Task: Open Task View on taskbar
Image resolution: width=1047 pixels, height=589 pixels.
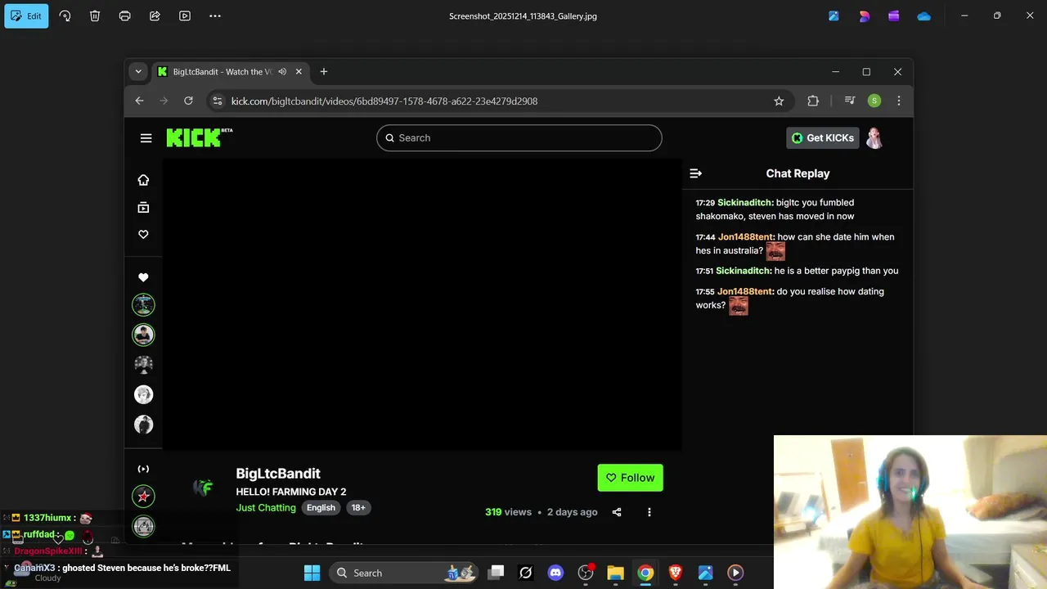Action: (x=496, y=573)
